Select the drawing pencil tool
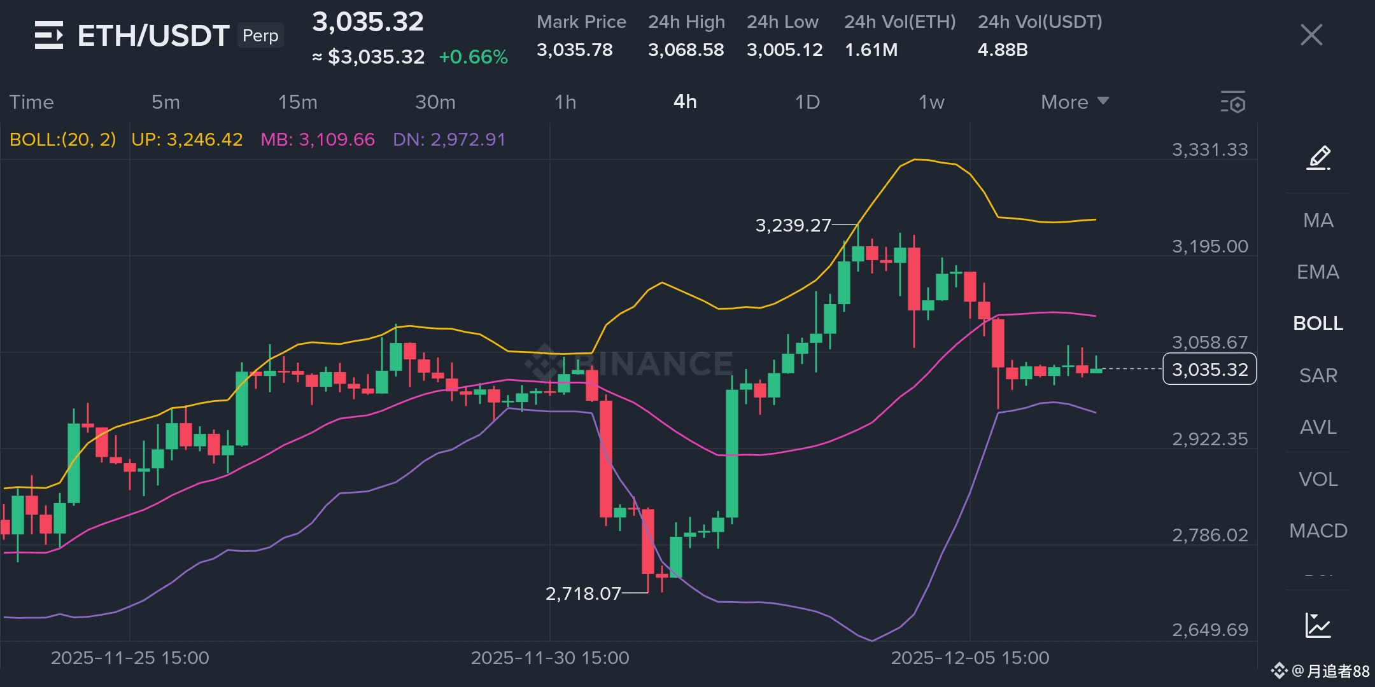This screenshot has height=687, width=1375. (x=1318, y=157)
